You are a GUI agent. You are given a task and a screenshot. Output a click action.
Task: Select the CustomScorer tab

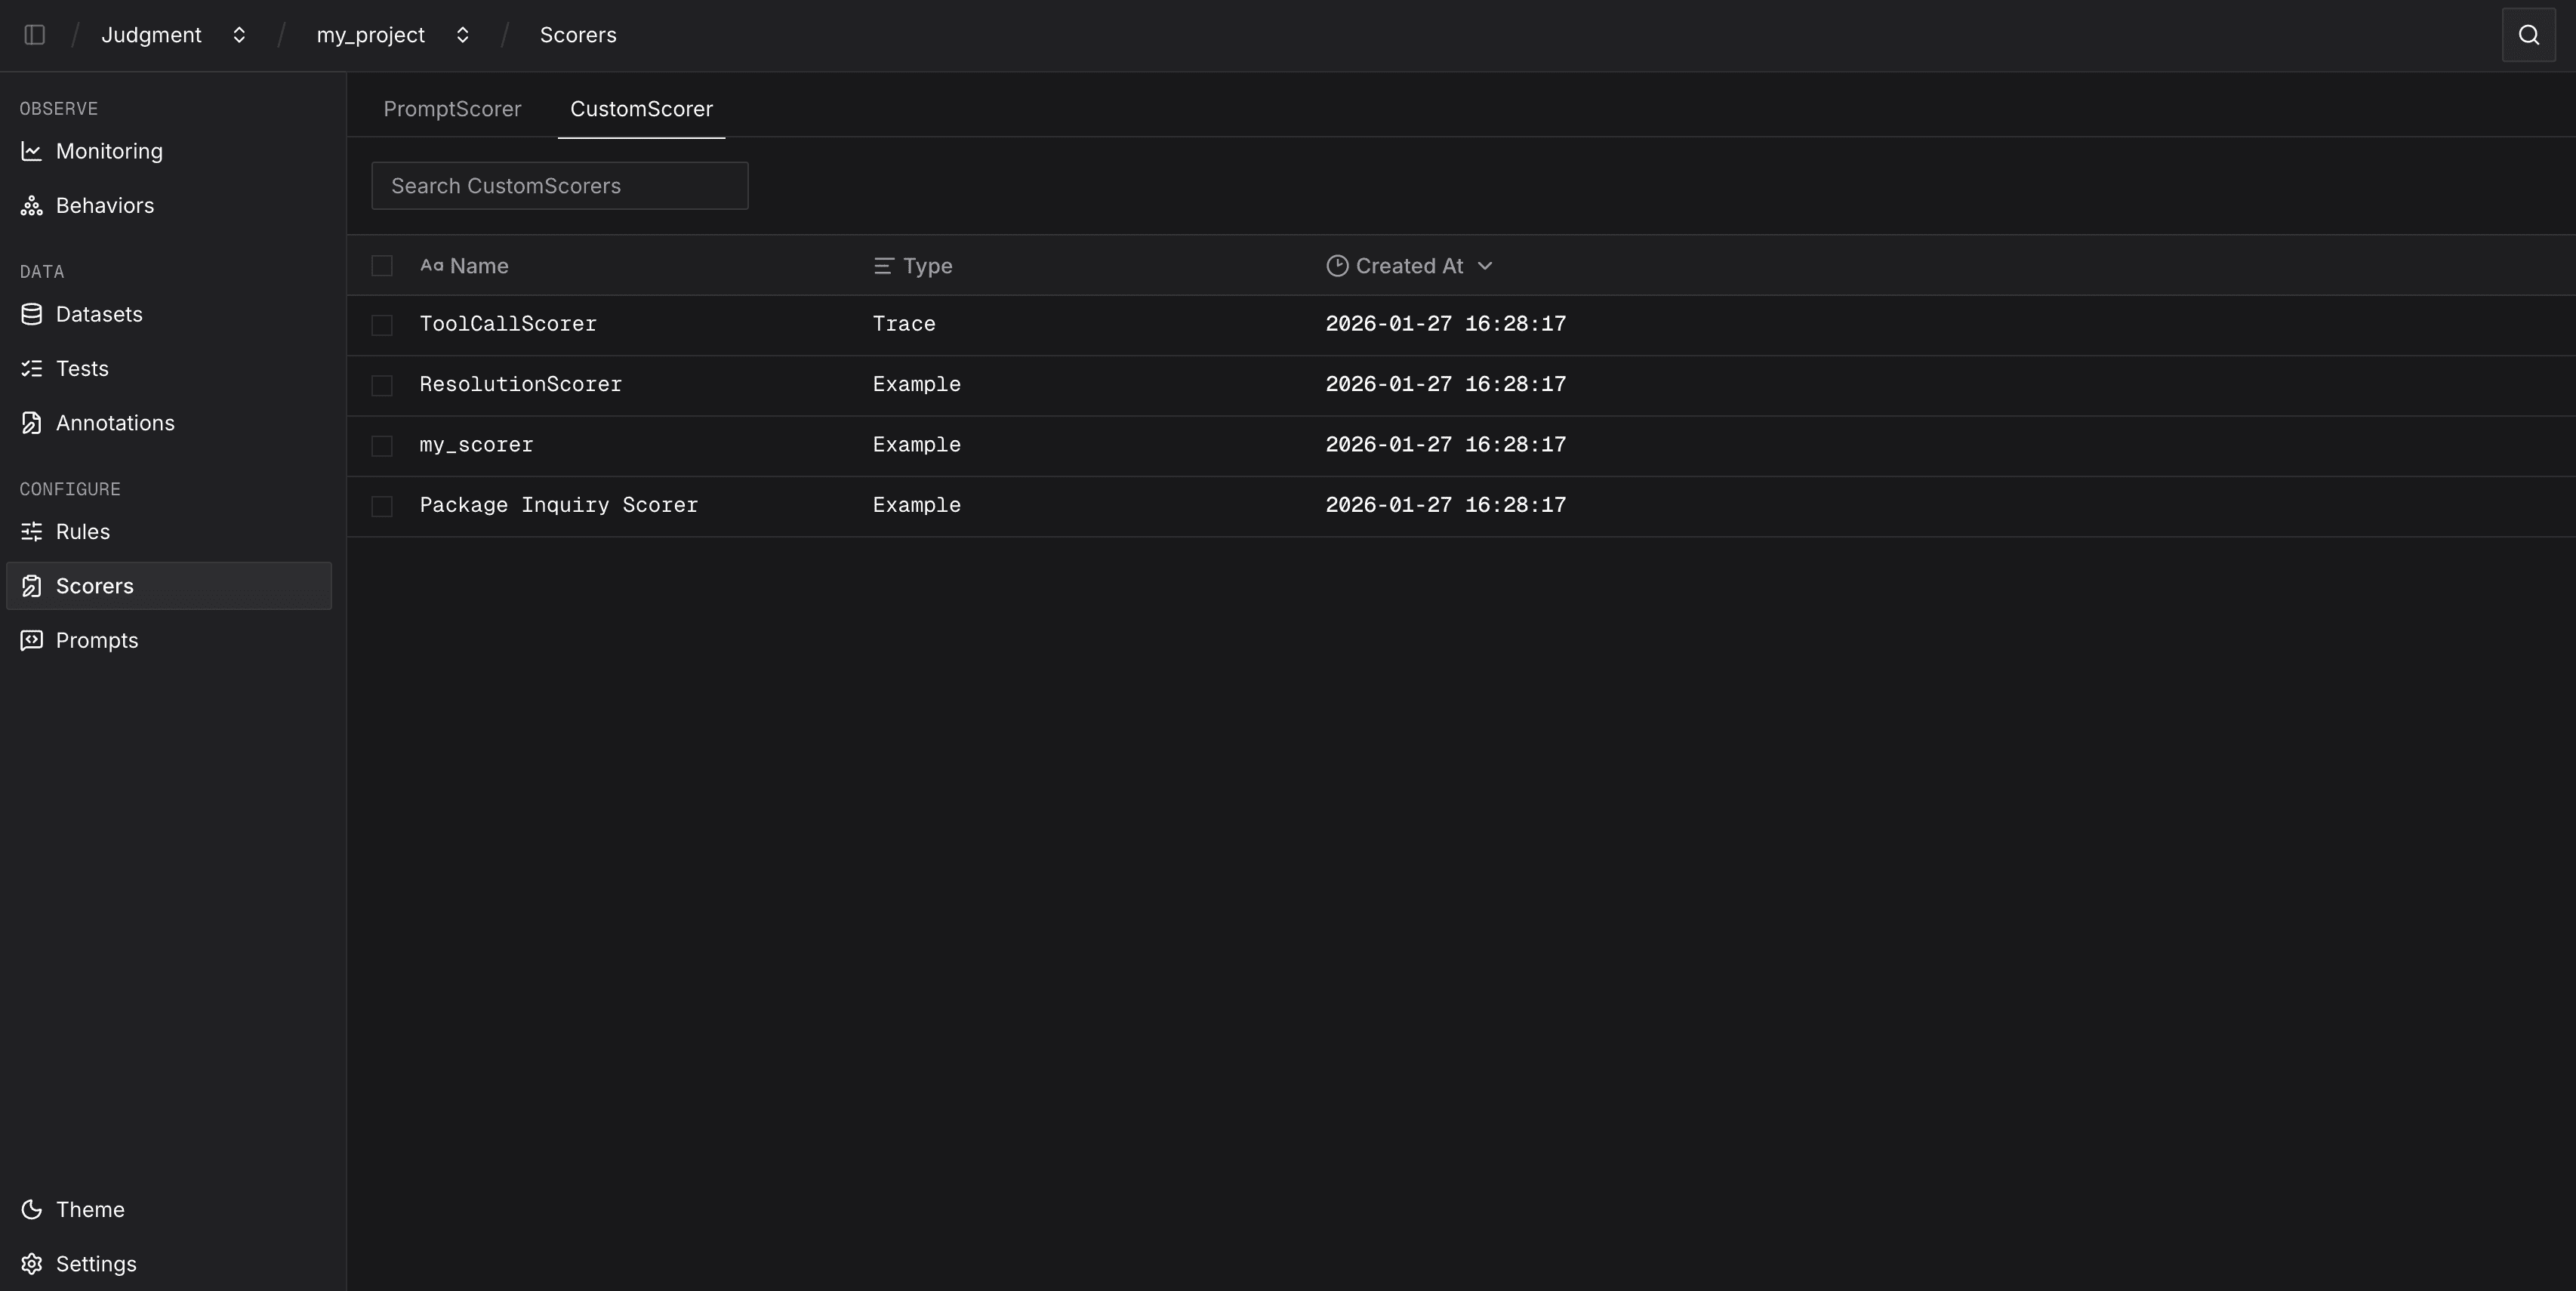[641, 109]
